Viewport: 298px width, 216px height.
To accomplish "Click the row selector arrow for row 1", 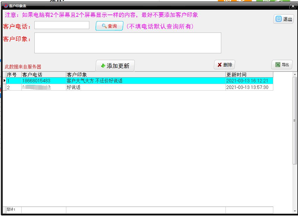I will click(5, 81).
